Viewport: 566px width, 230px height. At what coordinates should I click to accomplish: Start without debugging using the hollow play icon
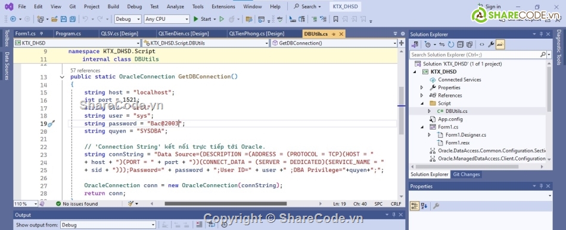tap(222, 19)
